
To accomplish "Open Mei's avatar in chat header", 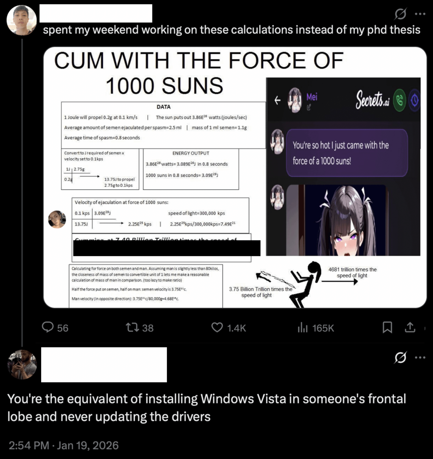I will pos(295,100).
